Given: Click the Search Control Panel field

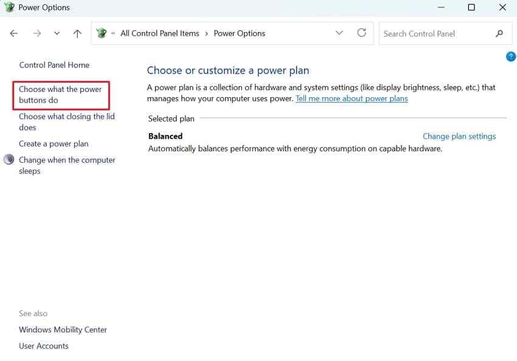Looking at the screenshot, I should click(445, 33).
